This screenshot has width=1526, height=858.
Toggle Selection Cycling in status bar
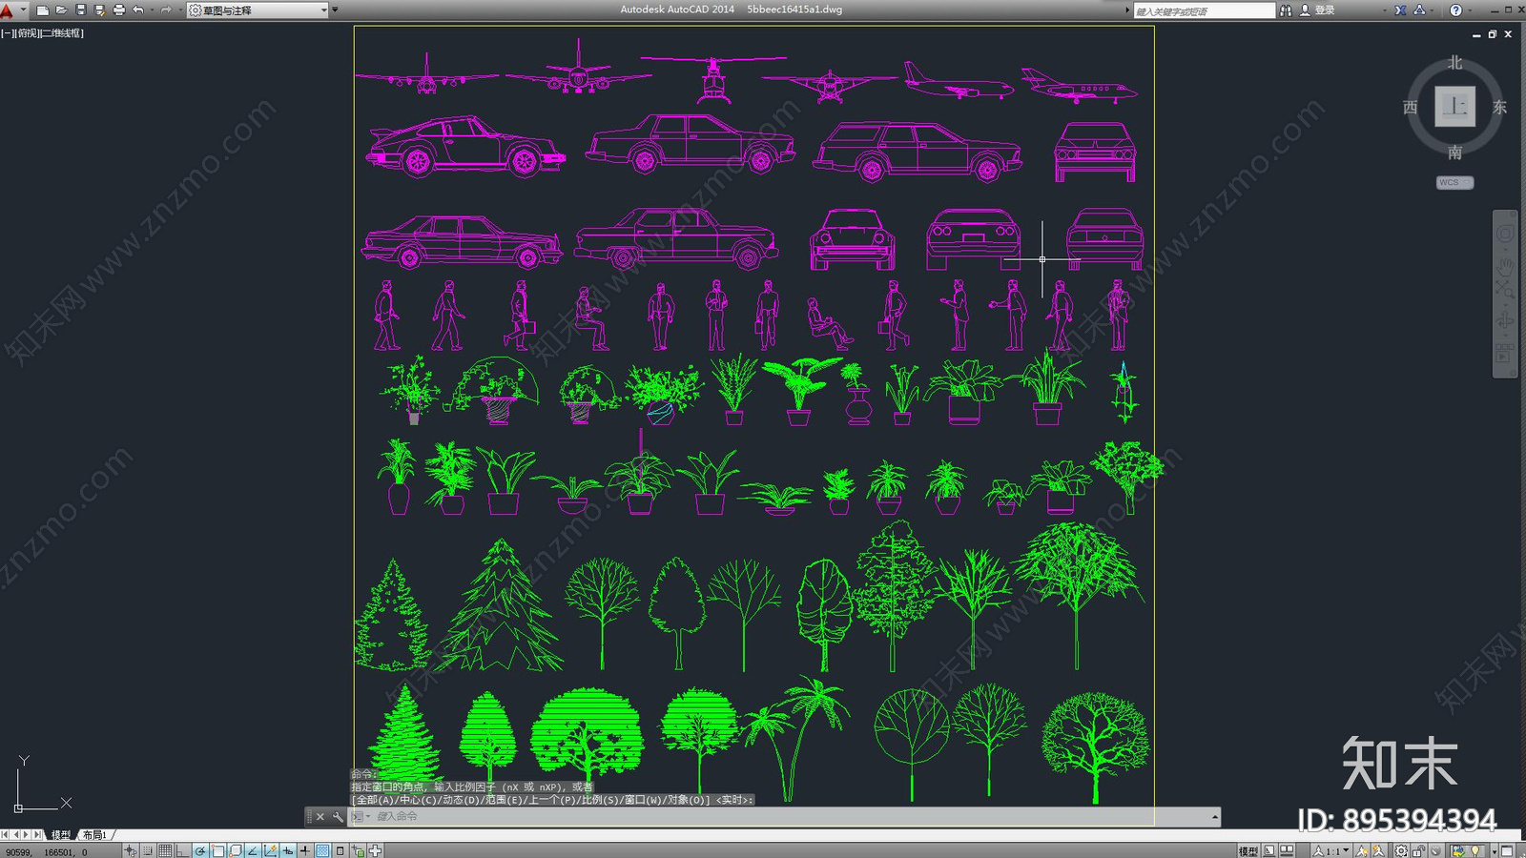[358, 850]
